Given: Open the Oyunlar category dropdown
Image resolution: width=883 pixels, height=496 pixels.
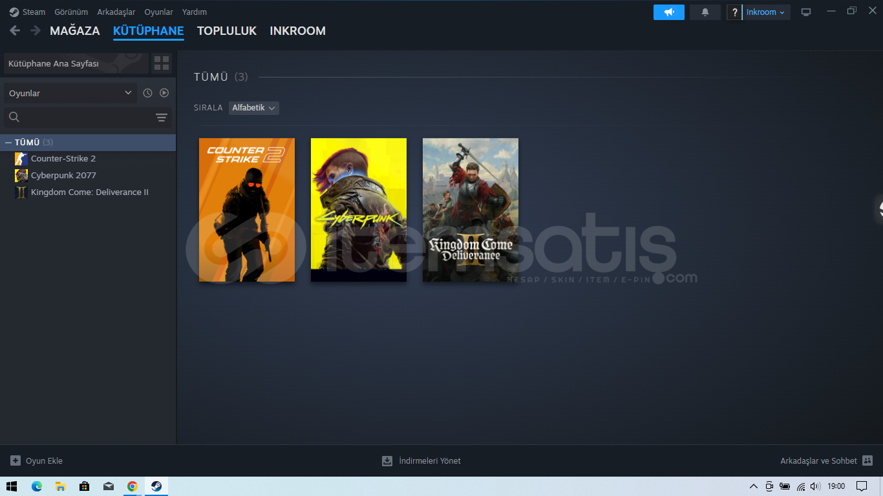Looking at the screenshot, I should (x=70, y=93).
